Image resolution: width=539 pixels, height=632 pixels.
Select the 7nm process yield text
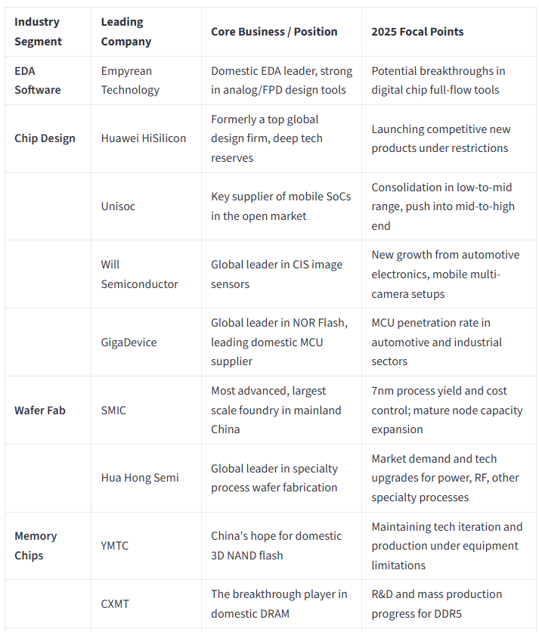click(447, 410)
